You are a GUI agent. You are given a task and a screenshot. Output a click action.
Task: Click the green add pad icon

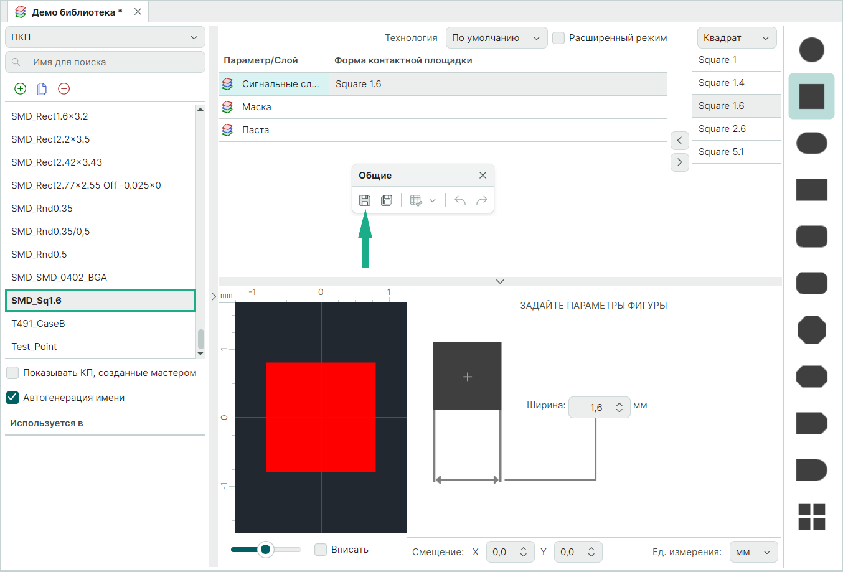tap(21, 89)
